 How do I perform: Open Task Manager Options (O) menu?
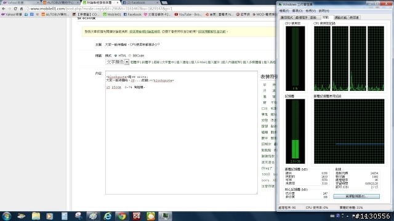[297, 11]
